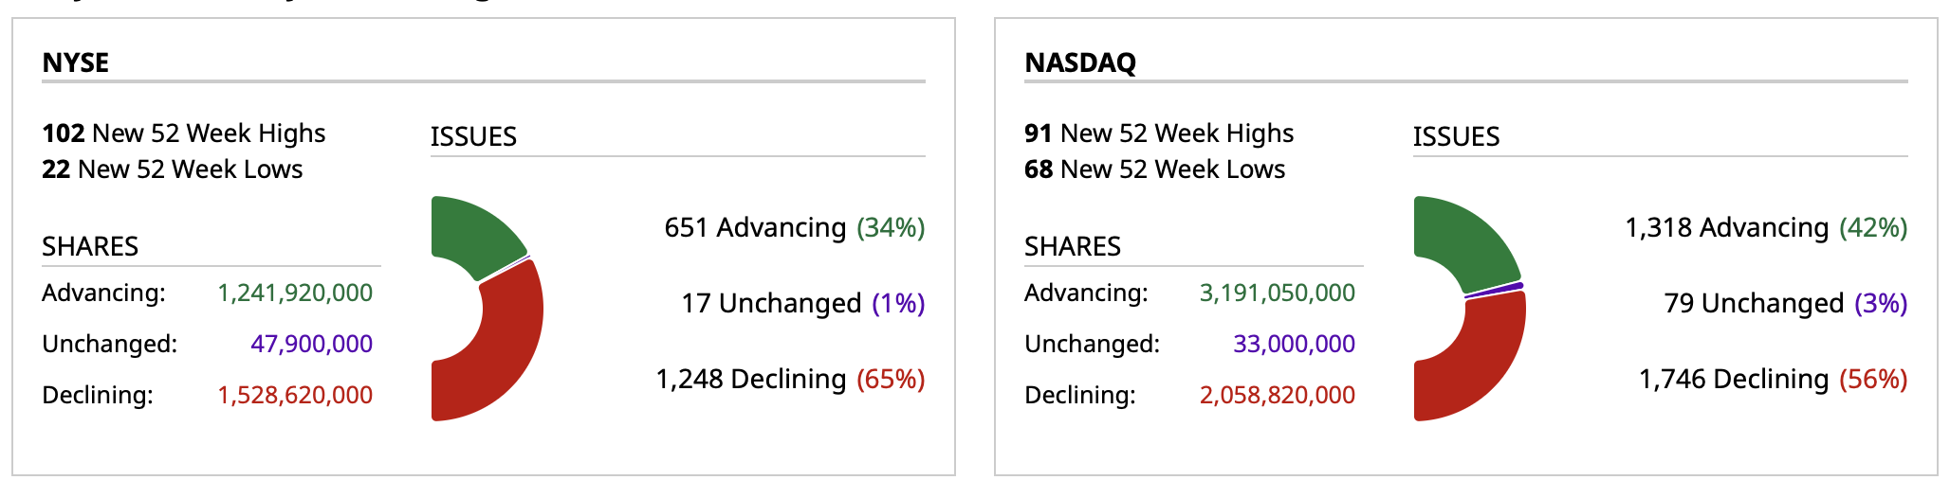Click NASDAQ 68 New 52 Week Lows

1155,169
